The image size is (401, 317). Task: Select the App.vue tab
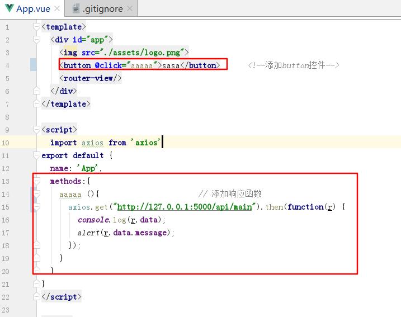32,9
